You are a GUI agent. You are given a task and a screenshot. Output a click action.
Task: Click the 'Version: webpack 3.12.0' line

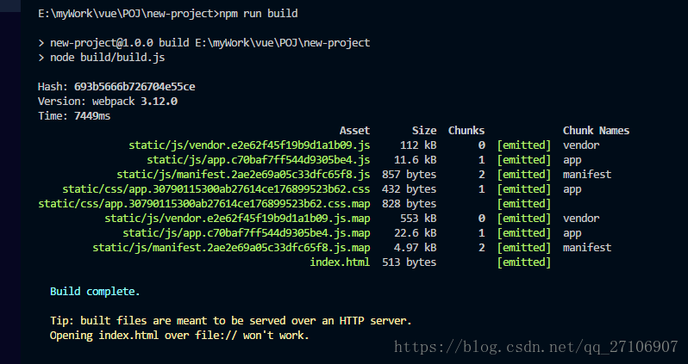[108, 102]
